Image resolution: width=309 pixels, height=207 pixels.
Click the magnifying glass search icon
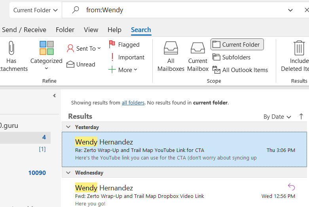click(x=76, y=9)
